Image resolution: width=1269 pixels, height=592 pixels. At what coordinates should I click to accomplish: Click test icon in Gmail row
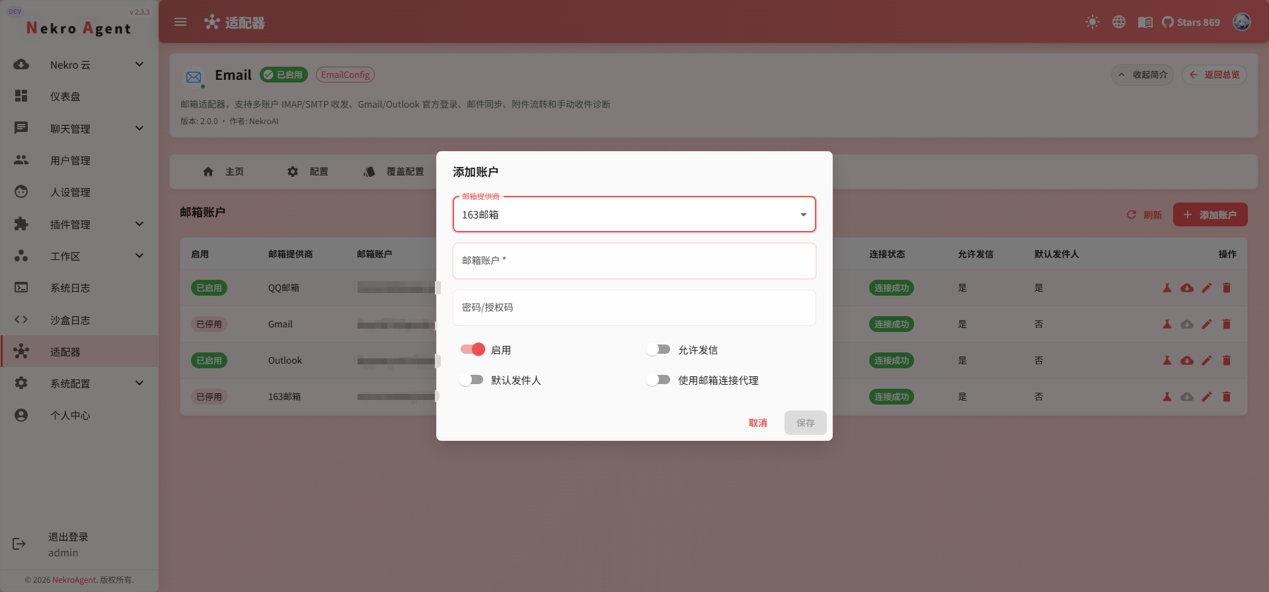(1167, 324)
